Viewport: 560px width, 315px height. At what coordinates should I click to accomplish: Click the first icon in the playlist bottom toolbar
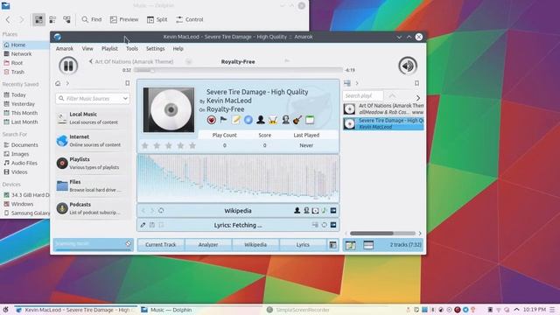coord(350,245)
